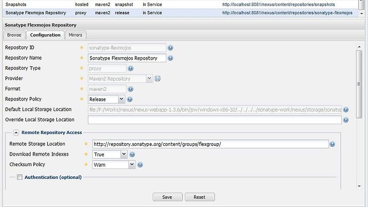
Task: Open help icon beside Repository Name field
Action: [x=170, y=58]
